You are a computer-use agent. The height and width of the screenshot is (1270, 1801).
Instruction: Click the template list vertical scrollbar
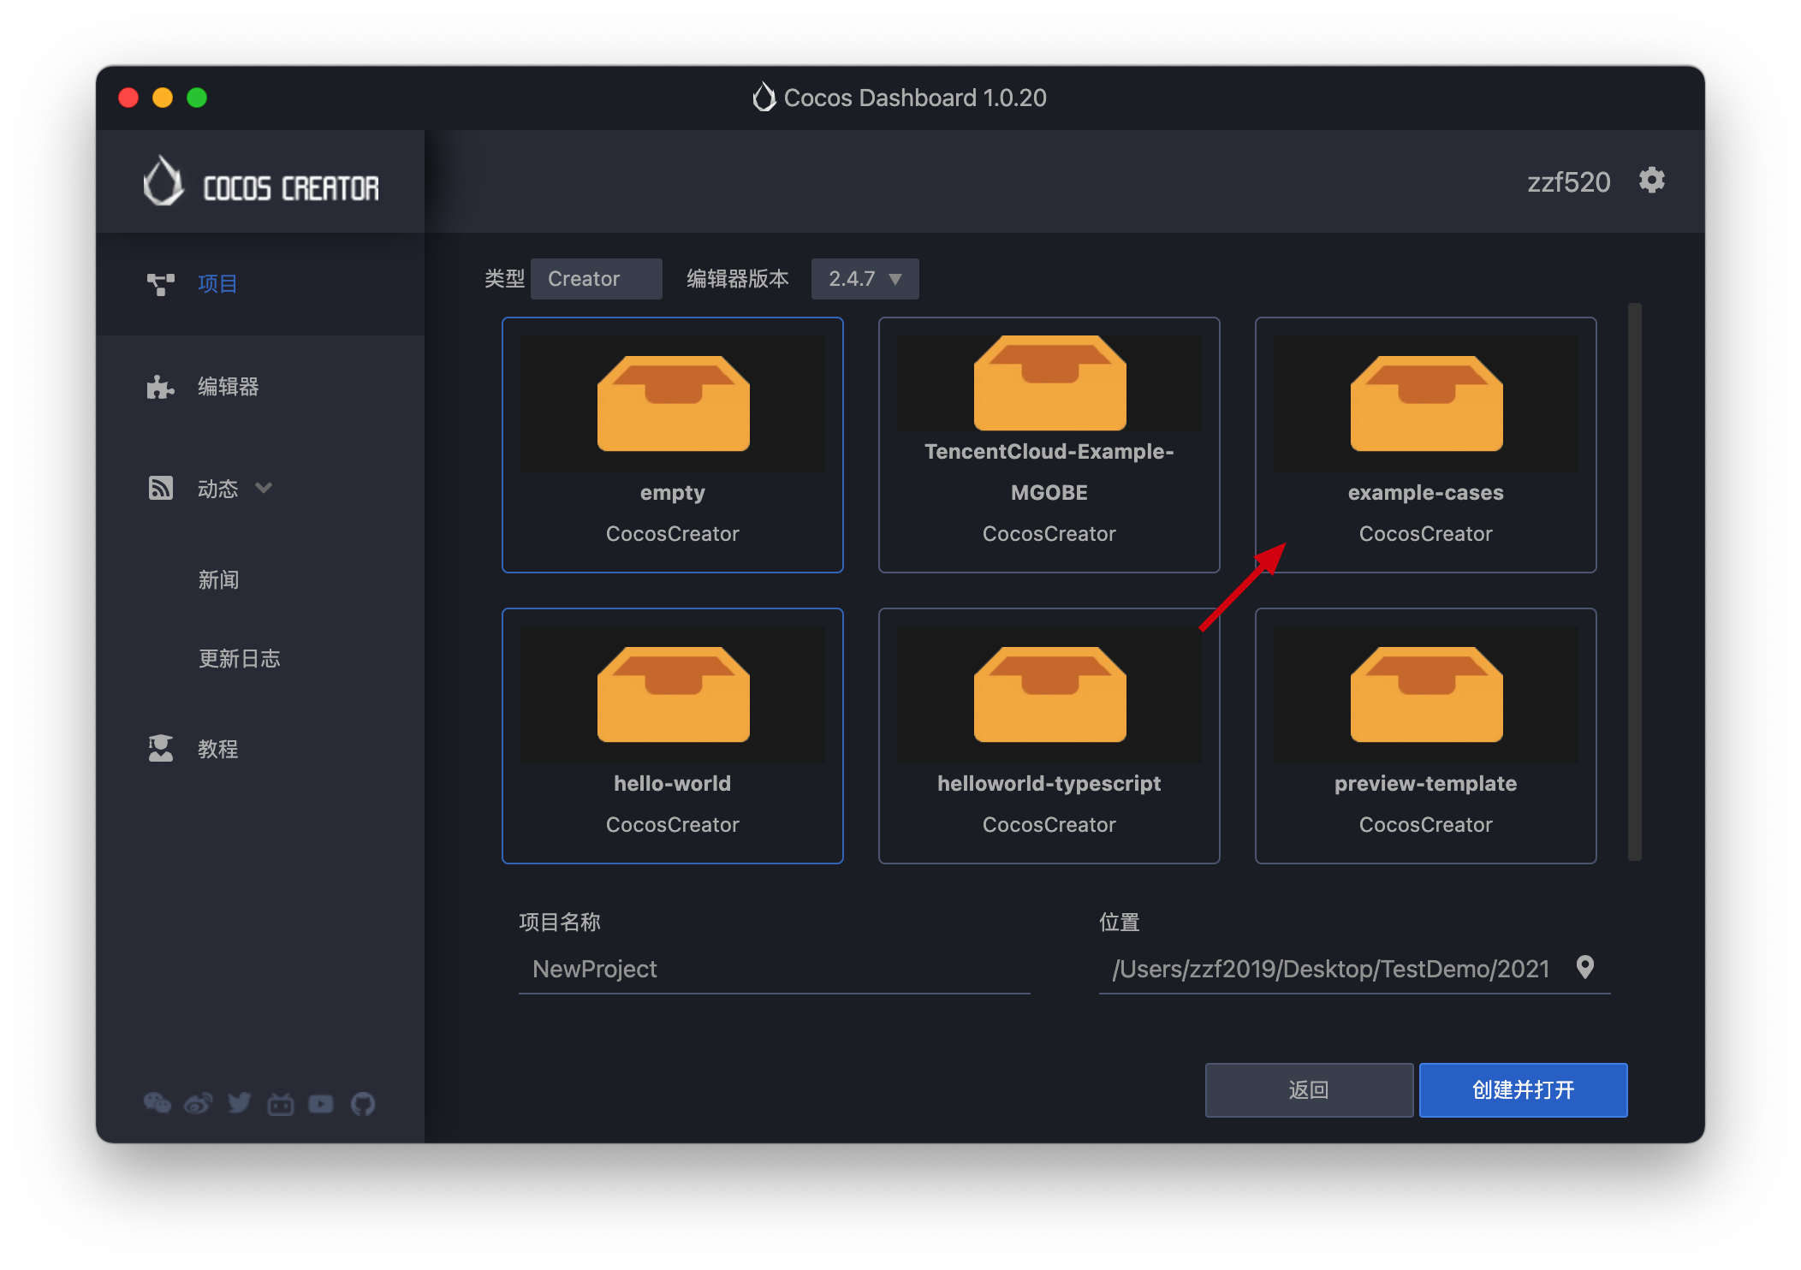(x=1634, y=582)
